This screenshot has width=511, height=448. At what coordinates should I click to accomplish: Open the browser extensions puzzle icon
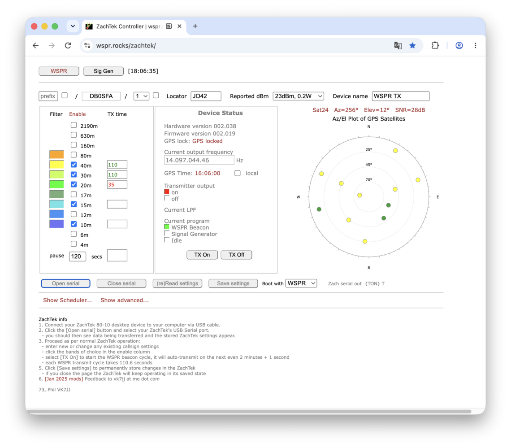pyautogui.click(x=435, y=46)
